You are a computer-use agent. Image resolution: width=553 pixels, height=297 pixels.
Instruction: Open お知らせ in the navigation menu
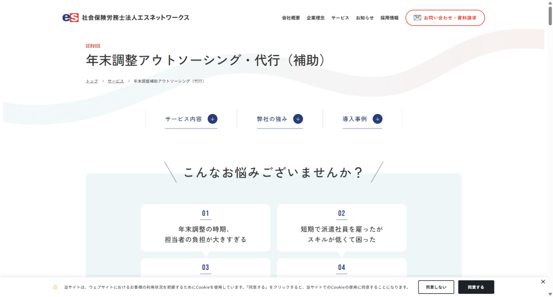(365, 18)
